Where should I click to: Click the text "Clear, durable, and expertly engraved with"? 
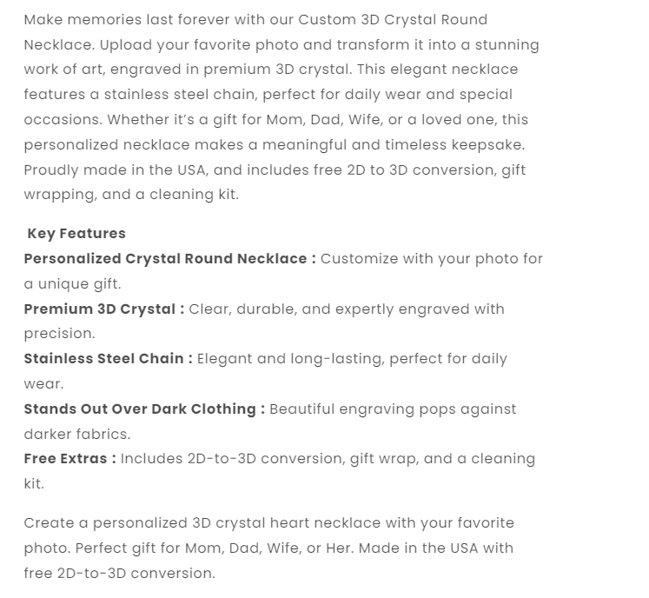(x=347, y=309)
